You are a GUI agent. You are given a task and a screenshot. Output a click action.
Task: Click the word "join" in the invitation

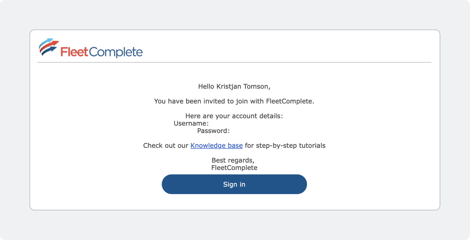pos(242,101)
